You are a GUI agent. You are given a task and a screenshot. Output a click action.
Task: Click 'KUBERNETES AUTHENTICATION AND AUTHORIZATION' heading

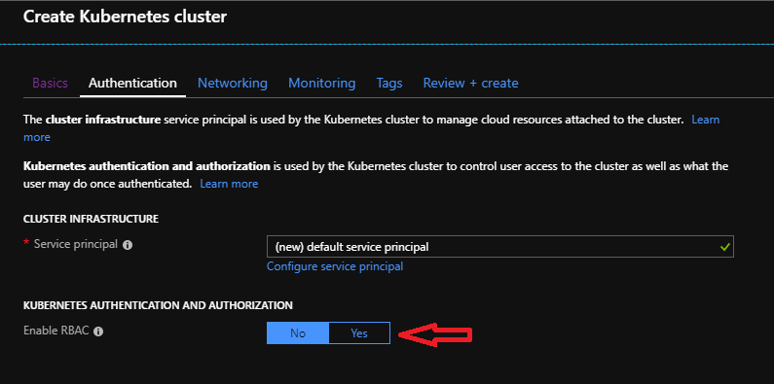(158, 305)
